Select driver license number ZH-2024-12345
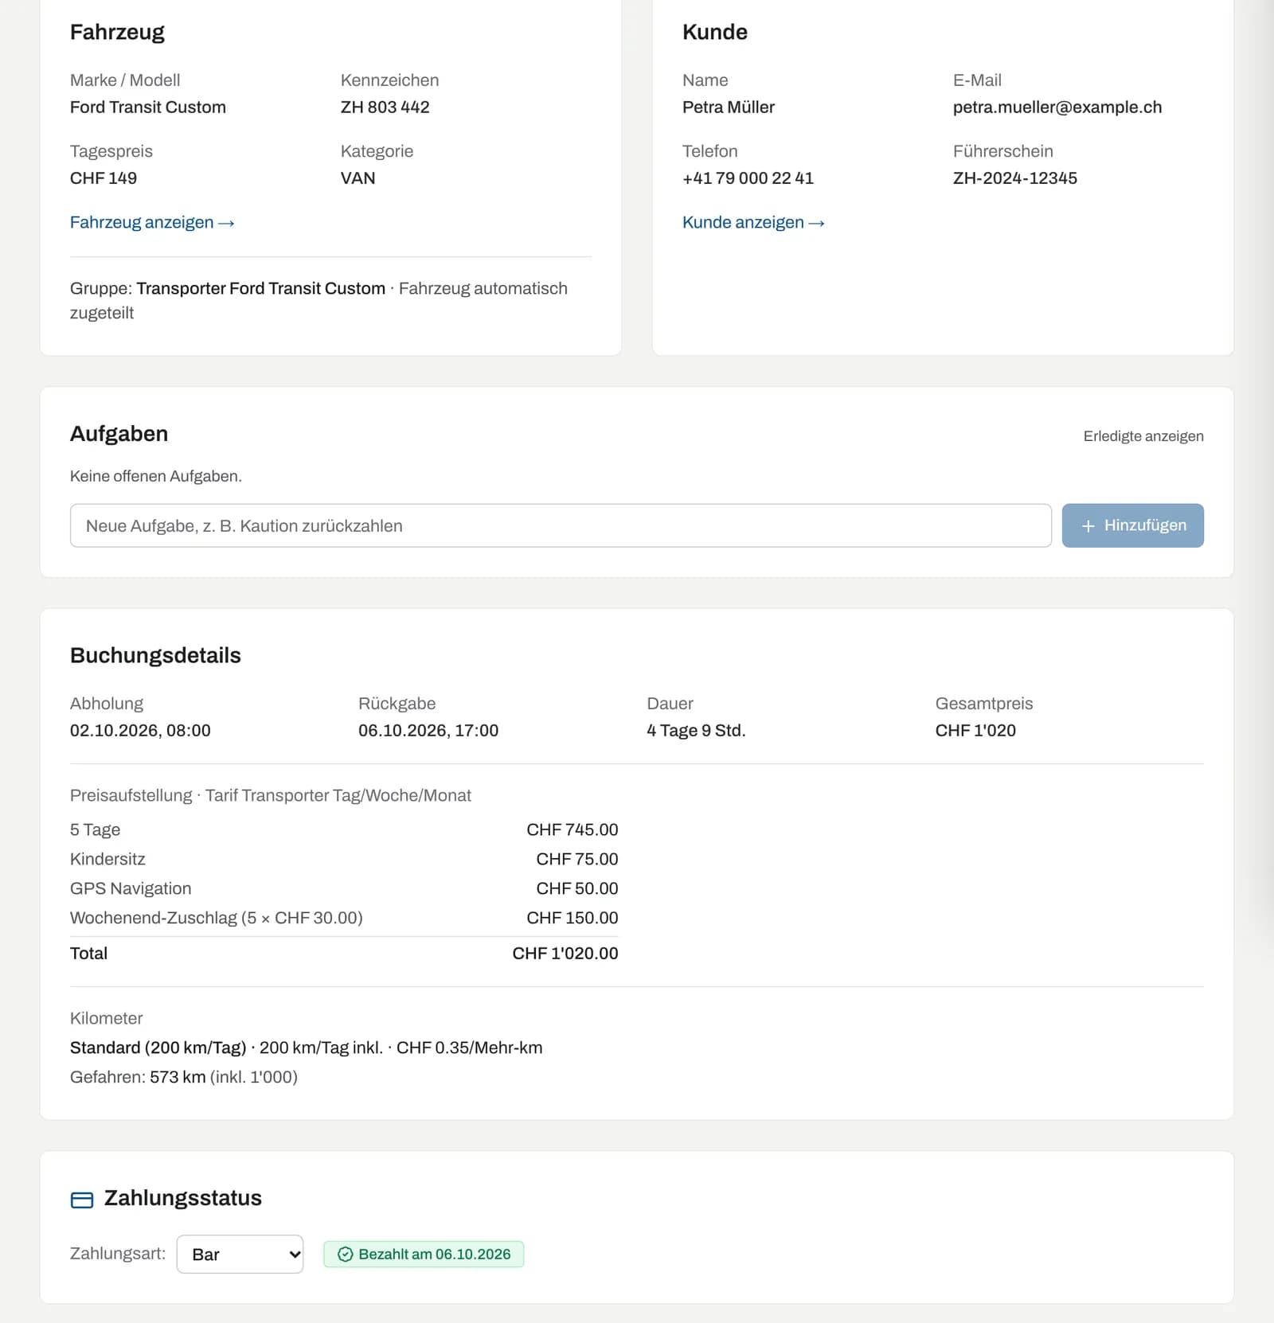 pos(1015,178)
